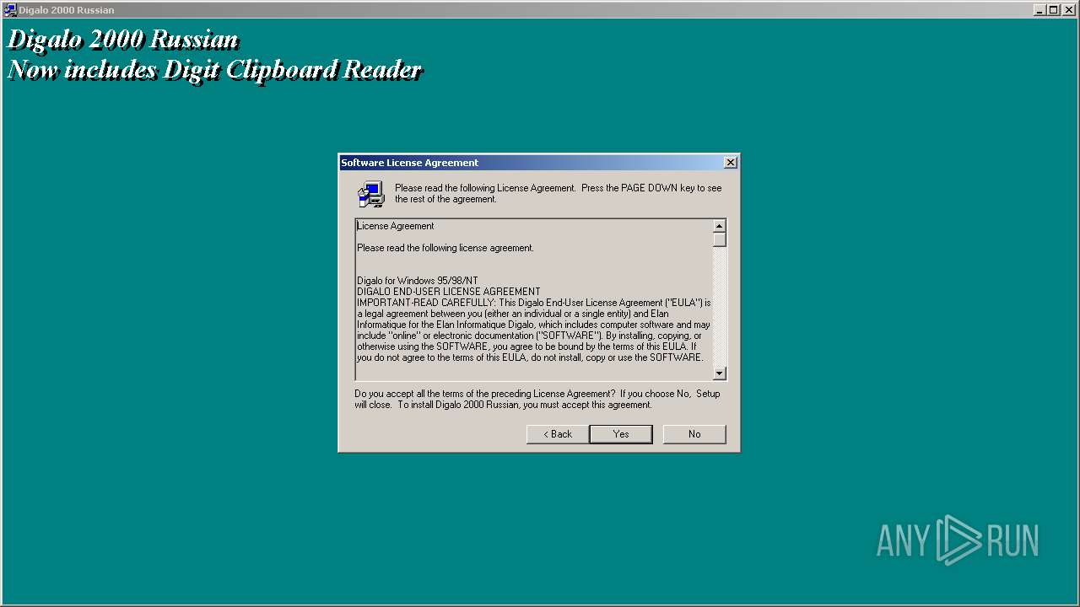Click the license scrollbar thumb
1080x607 pixels.
[x=719, y=239]
